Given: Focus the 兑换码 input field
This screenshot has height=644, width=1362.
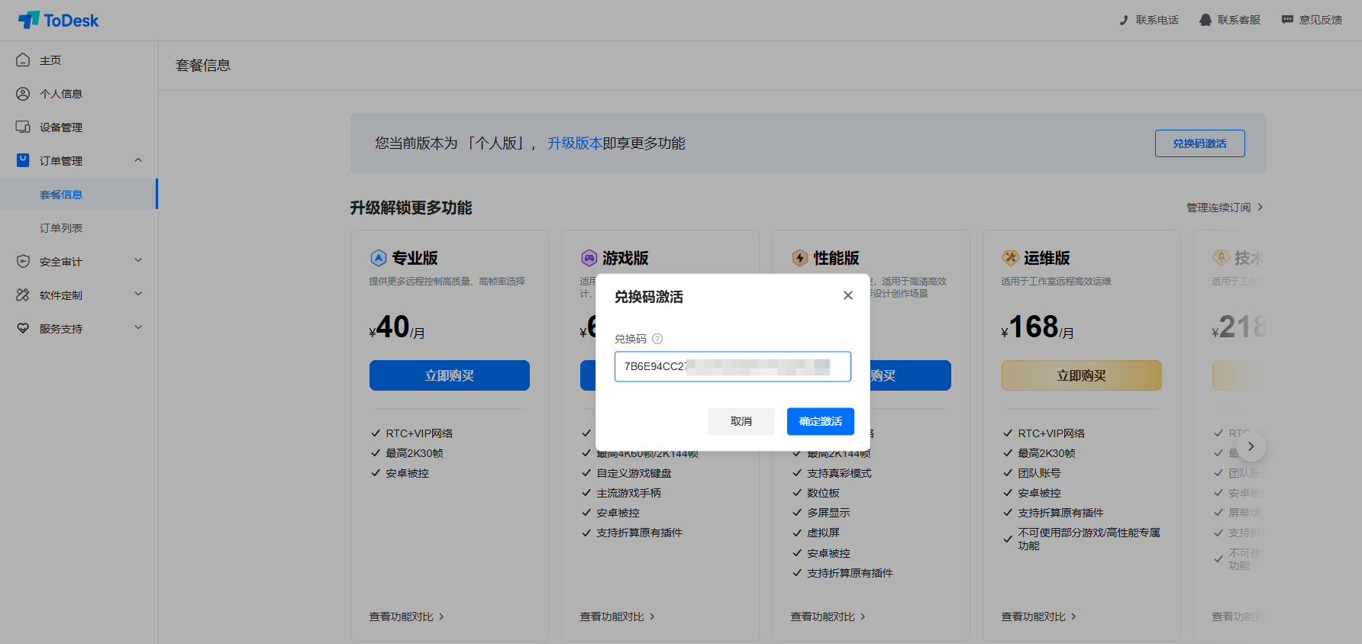Looking at the screenshot, I should pos(733,366).
